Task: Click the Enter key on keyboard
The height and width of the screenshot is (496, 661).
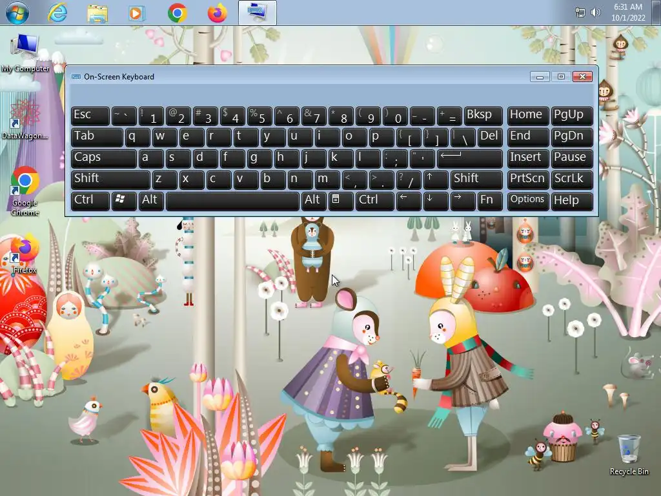Action: 470,159
